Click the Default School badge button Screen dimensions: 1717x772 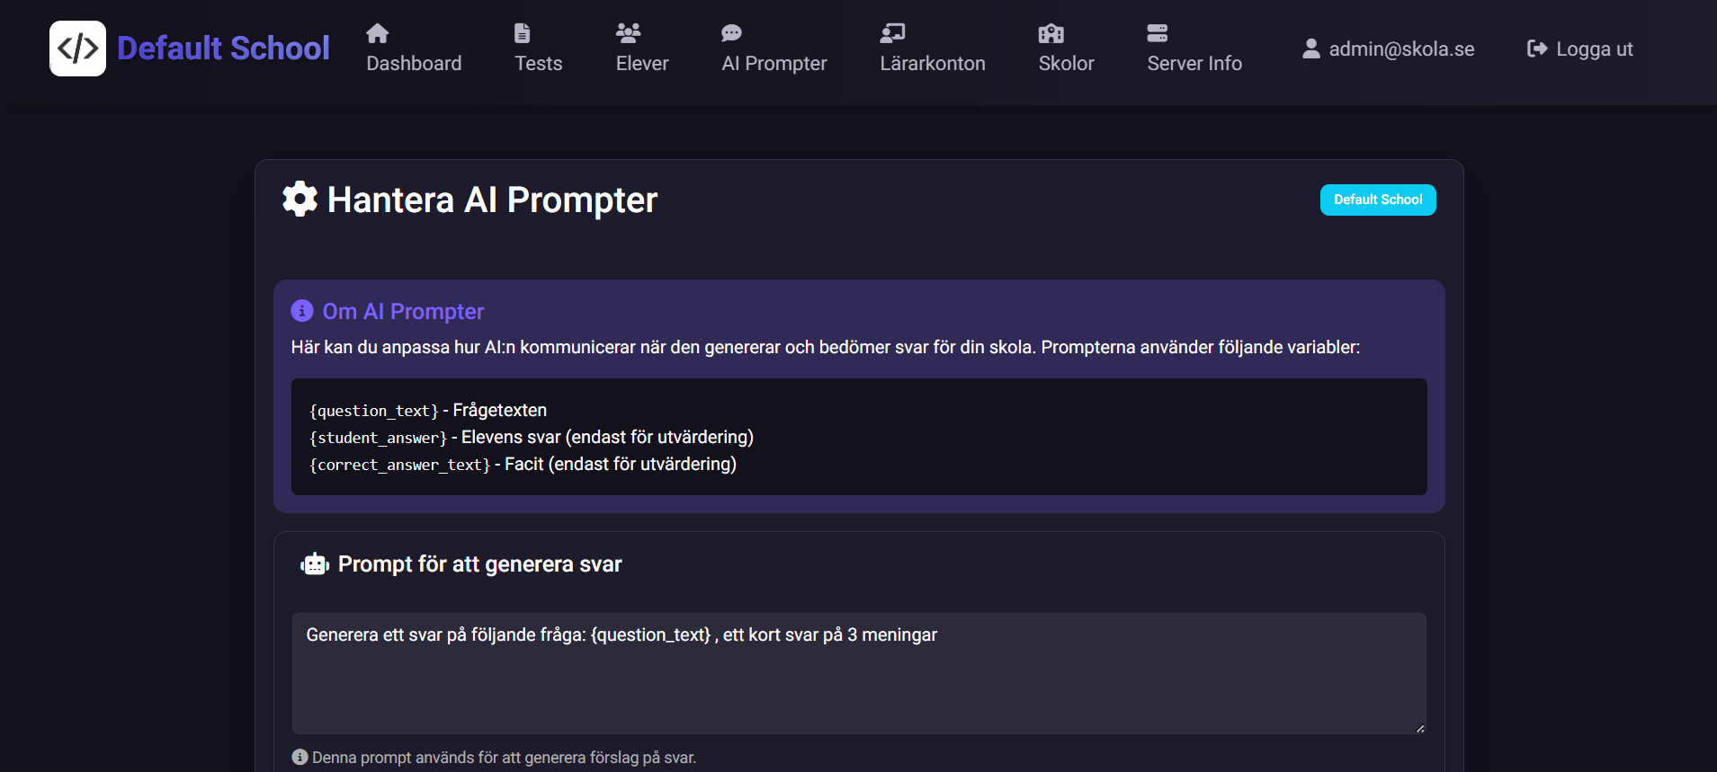tap(1378, 200)
